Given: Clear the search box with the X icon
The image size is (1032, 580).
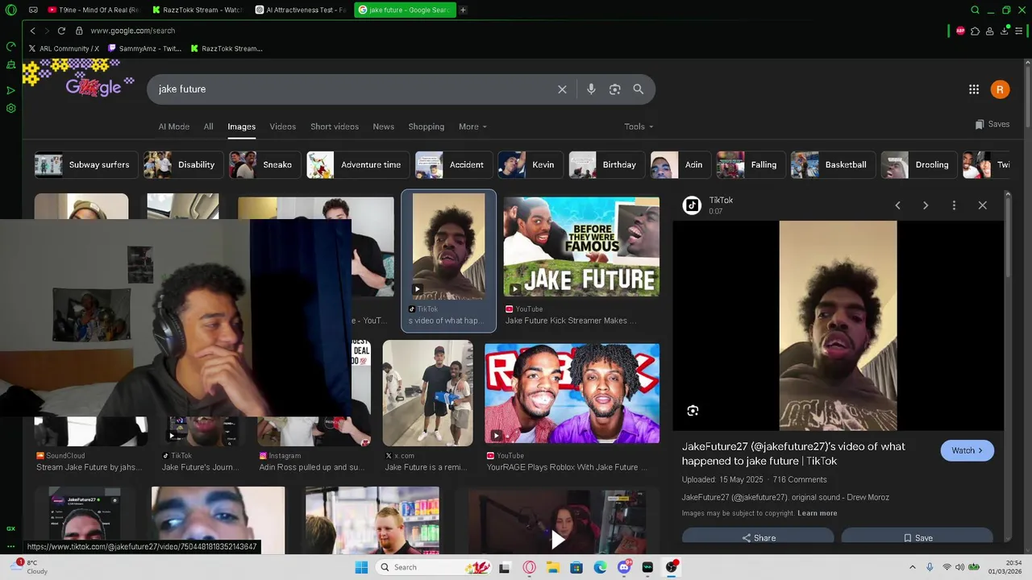Looking at the screenshot, I should point(562,89).
